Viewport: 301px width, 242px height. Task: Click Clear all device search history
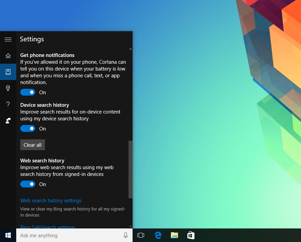coord(32,145)
